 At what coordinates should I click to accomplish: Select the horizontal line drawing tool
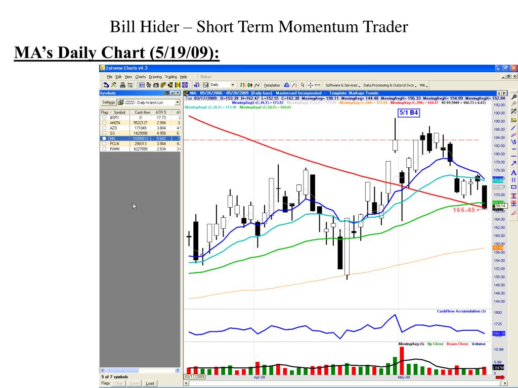click(514, 156)
